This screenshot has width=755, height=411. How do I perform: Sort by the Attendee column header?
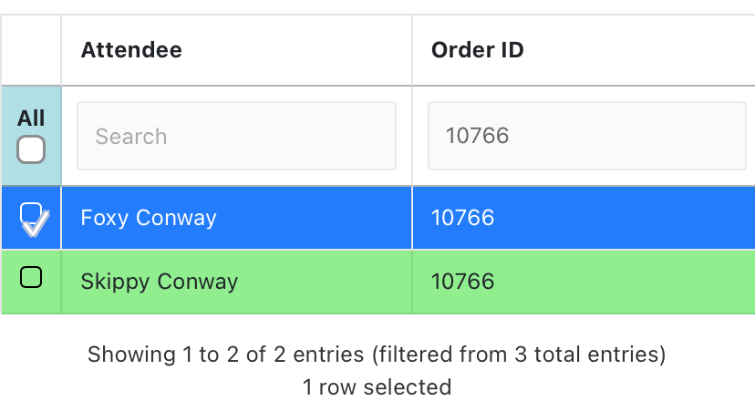(131, 50)
